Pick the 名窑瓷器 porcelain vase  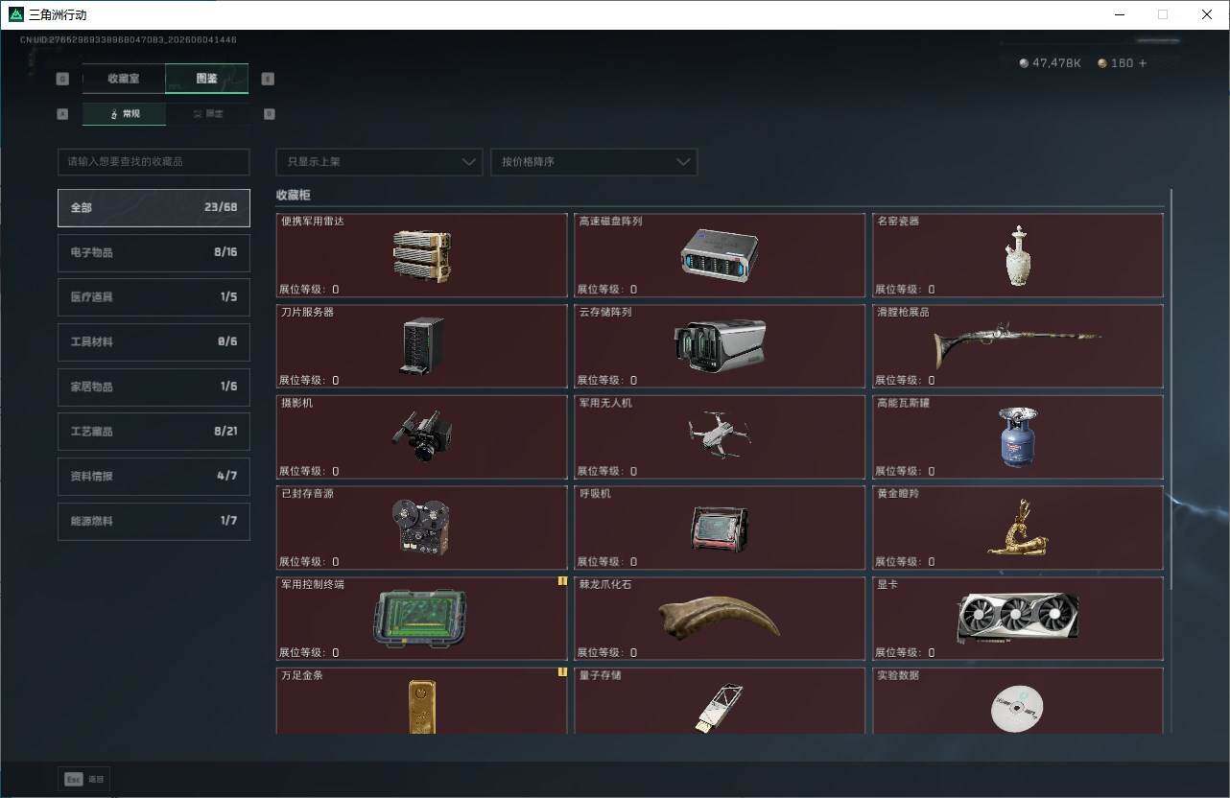click(x=1018, y=255)
